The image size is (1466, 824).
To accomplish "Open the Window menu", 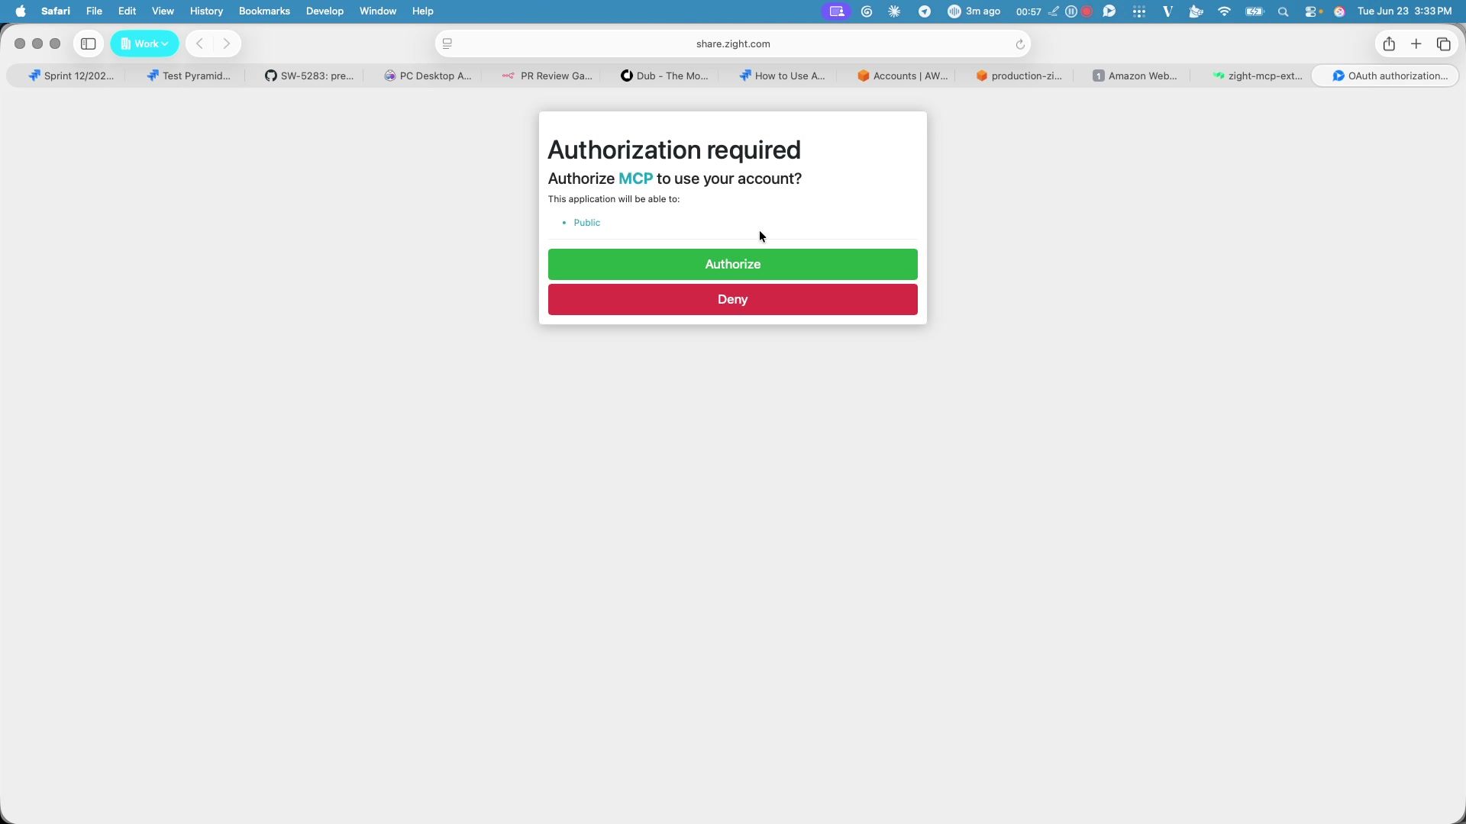I will coord(378,11).
